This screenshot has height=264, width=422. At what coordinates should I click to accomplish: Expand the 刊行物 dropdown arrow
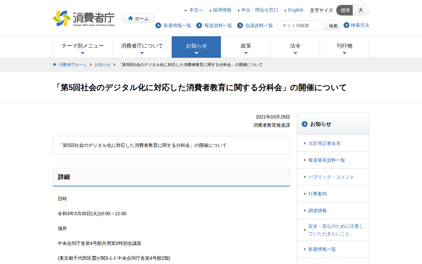click(345, 53)
